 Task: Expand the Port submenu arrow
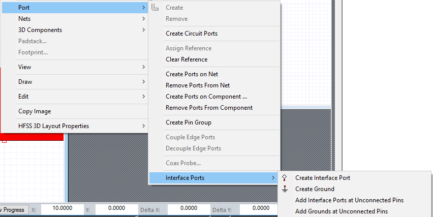144,8
